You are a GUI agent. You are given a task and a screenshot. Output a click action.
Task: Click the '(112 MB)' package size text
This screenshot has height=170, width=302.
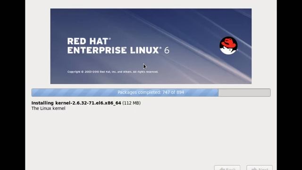tap(132, 103)
